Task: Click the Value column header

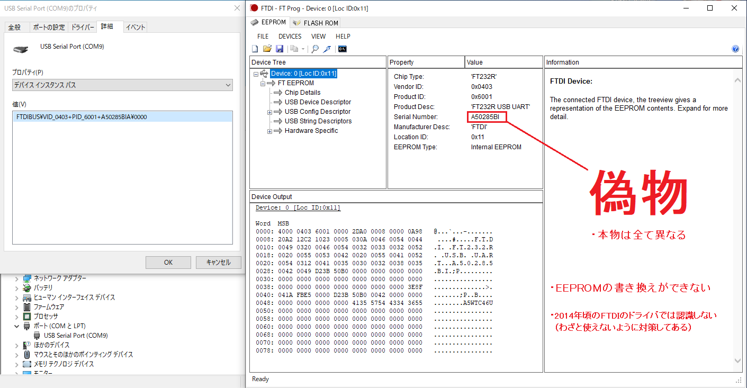Action: tap(504, 62)
